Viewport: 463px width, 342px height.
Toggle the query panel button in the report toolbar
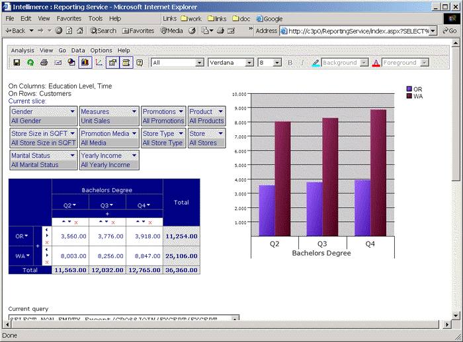click(126, 63)
